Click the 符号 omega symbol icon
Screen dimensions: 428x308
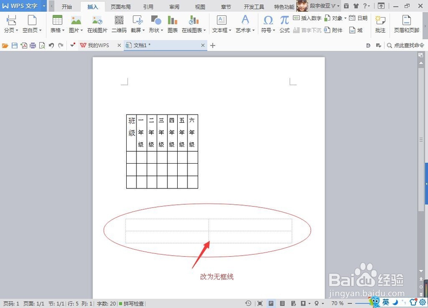268,21
